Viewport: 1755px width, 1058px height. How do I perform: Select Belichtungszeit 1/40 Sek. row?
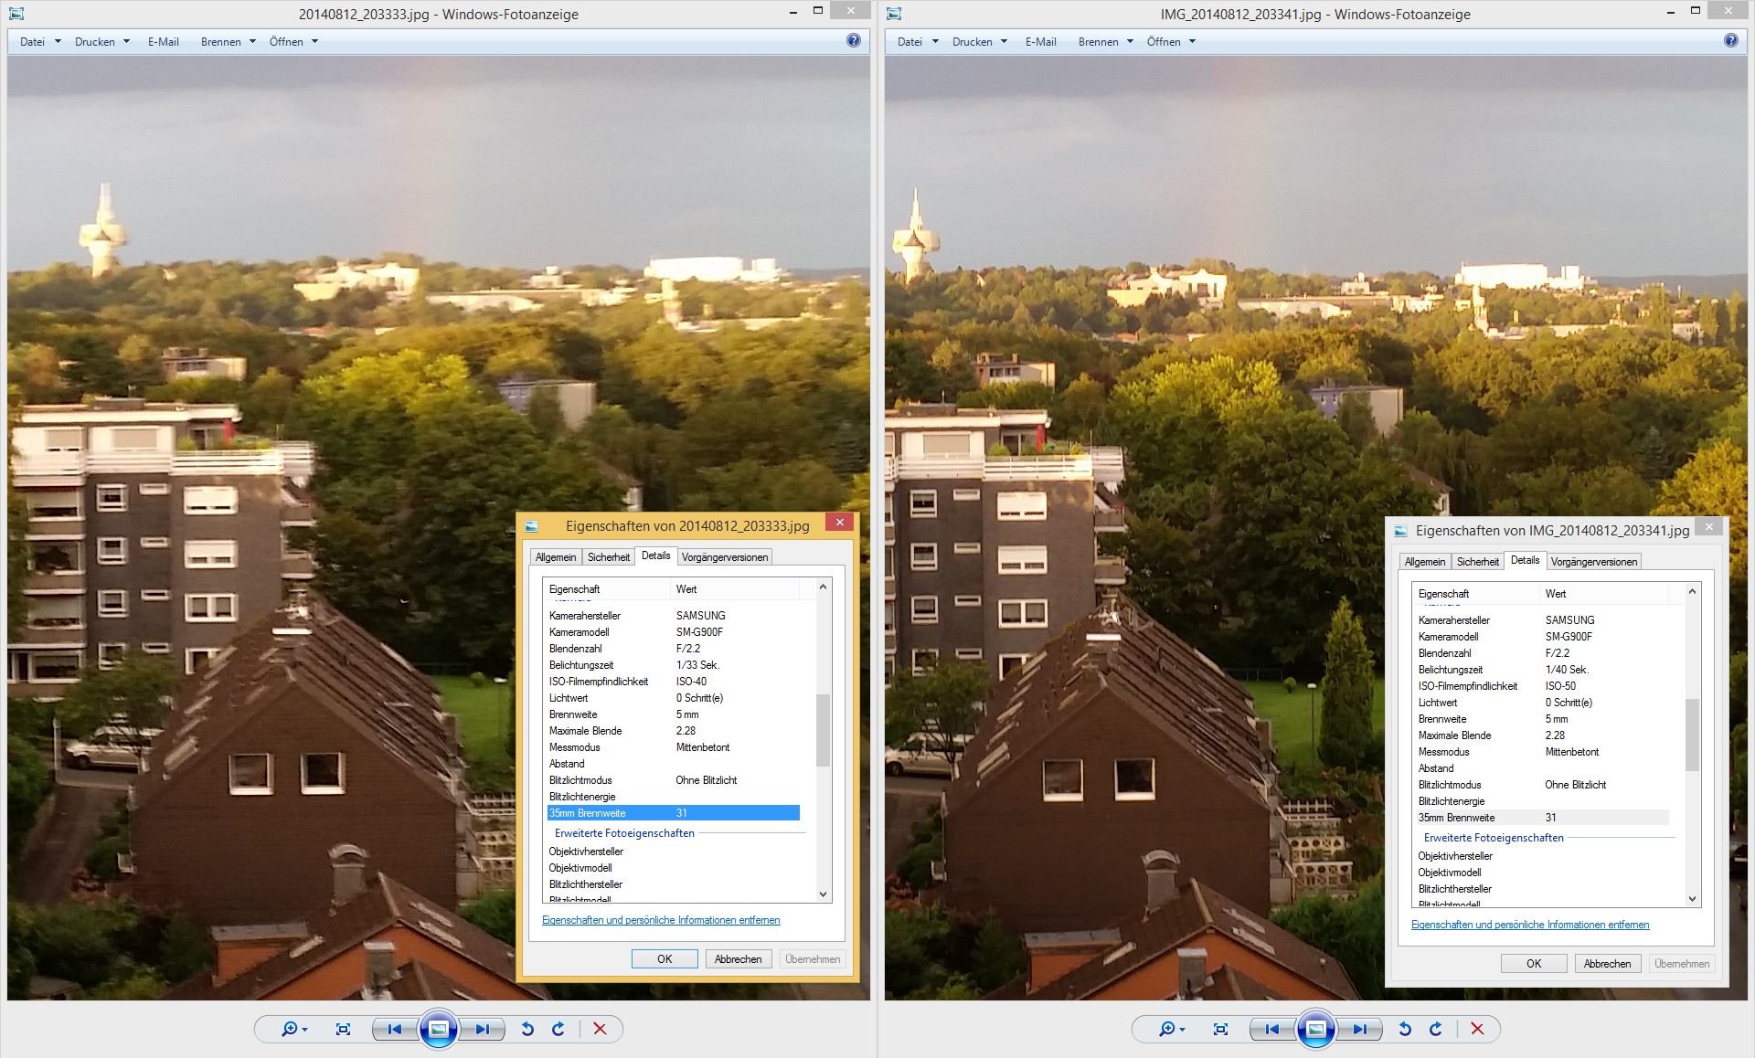pos(1543,670)
